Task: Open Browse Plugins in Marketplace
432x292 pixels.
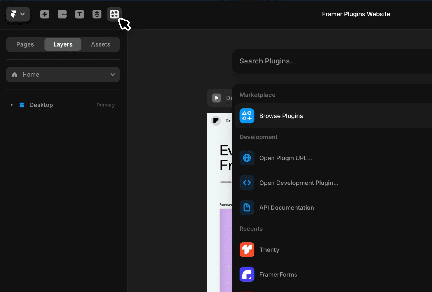Action: point(333,116)
